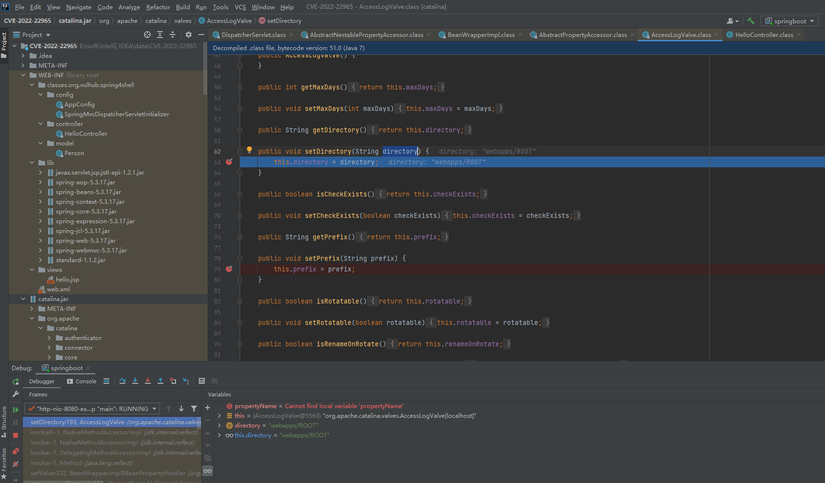Hide the Project tool window

tap(201, 35)
